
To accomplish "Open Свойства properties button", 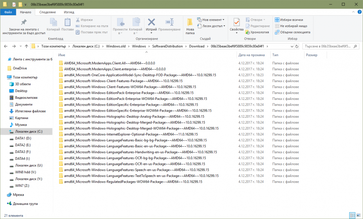I will click(237, 26).
